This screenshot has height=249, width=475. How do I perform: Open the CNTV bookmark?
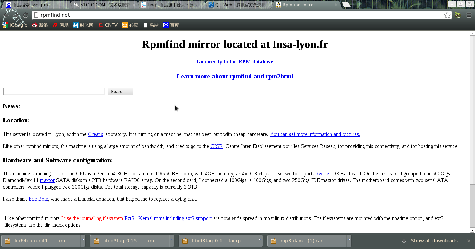tap(108, 25)
